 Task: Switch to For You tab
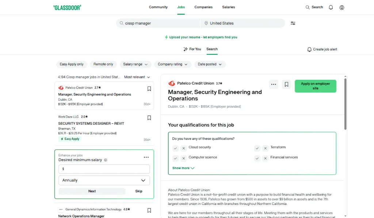coord(192,49)
